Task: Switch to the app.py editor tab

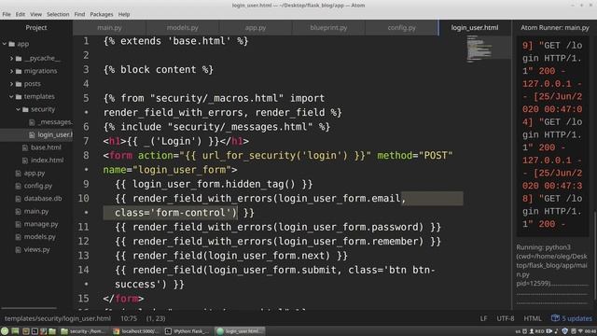Action: tap(256, 27)
